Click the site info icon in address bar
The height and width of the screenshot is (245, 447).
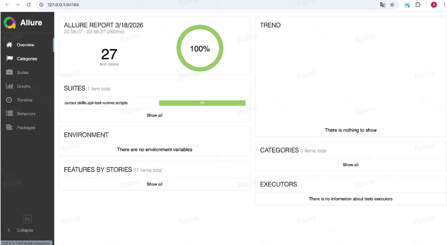[41, 5]
